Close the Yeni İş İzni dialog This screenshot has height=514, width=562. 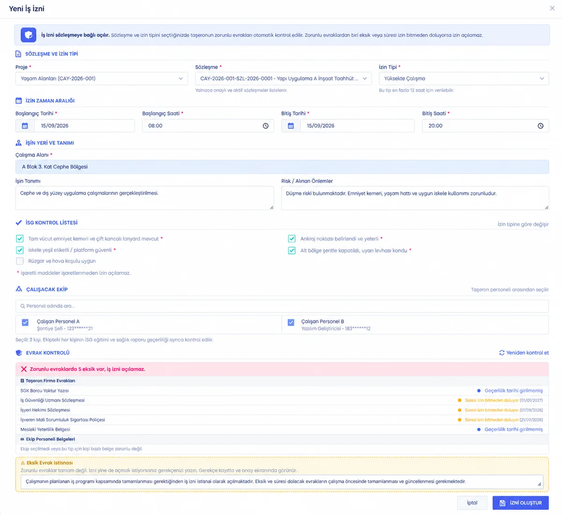click(x=552, y=8)
